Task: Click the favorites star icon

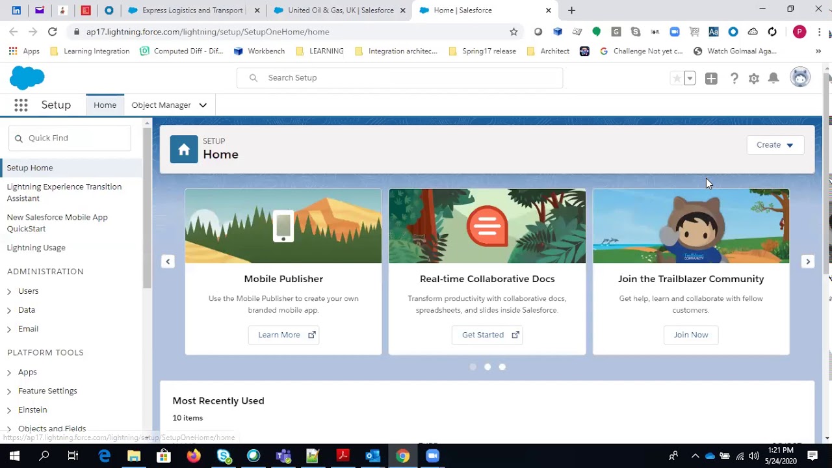Action: [677, 78]
